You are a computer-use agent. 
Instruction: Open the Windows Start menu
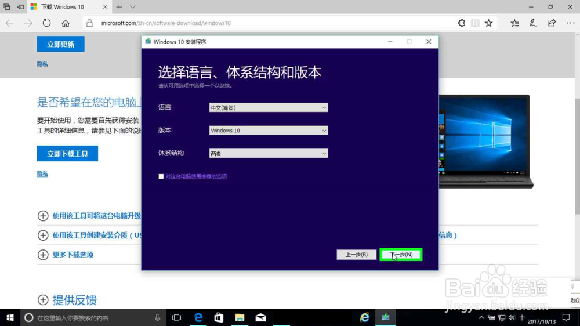click(x=10, y=317)
